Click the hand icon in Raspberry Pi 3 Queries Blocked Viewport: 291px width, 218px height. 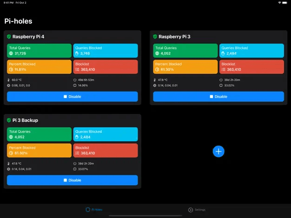223,53
